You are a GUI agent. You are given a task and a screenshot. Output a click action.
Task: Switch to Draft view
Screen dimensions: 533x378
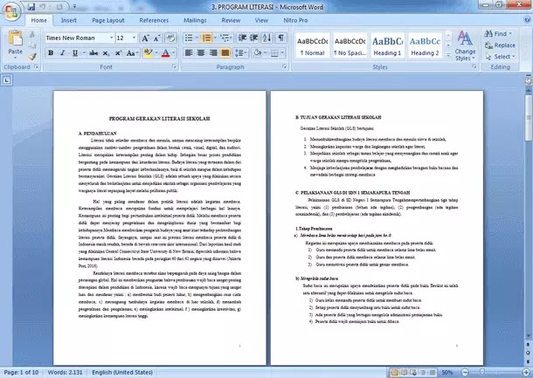[433, 373]
